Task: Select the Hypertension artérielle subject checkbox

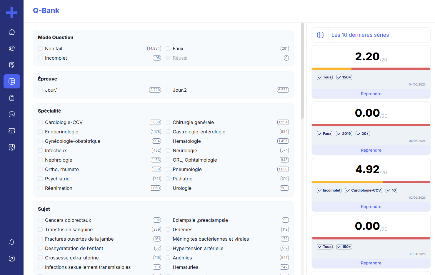Action: [x=168, y=248]
